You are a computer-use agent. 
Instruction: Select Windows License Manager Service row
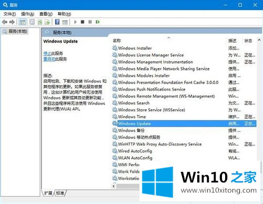tap(184, 55)
